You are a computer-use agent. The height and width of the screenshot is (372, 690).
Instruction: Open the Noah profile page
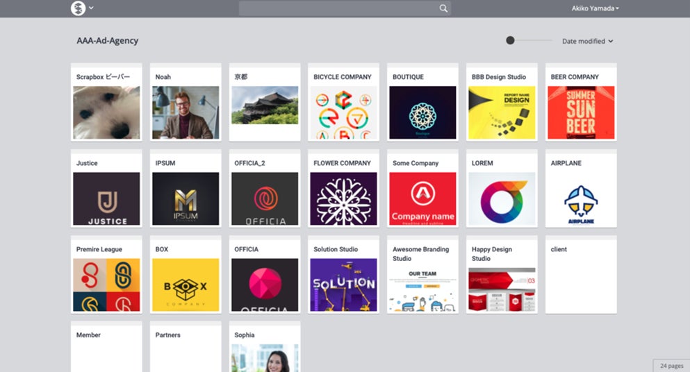[x=186, y=102]
